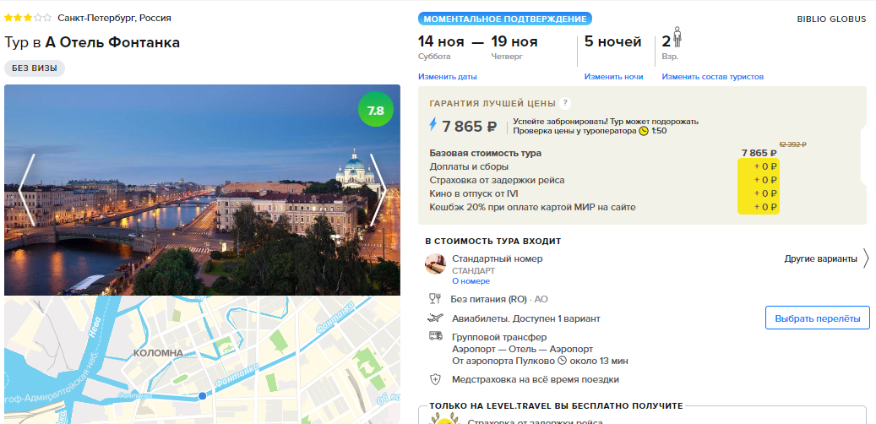
Task: Click the 'ГАРАНТИЯ ЛУЧШЕЙ ЦЕНЫ' heading
Action: [492, 103]
